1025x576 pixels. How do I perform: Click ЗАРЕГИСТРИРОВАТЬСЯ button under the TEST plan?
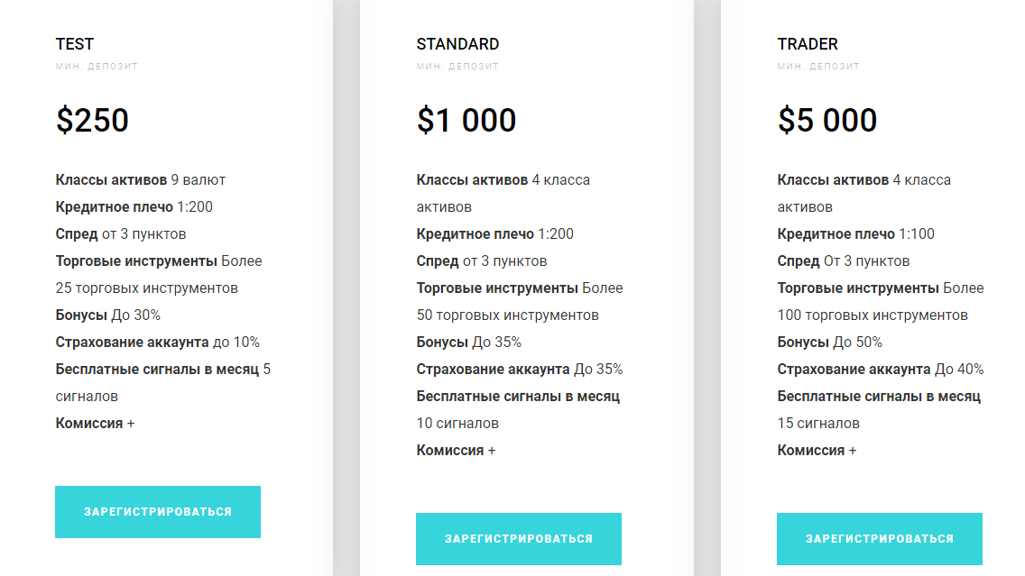pos(158,511)
